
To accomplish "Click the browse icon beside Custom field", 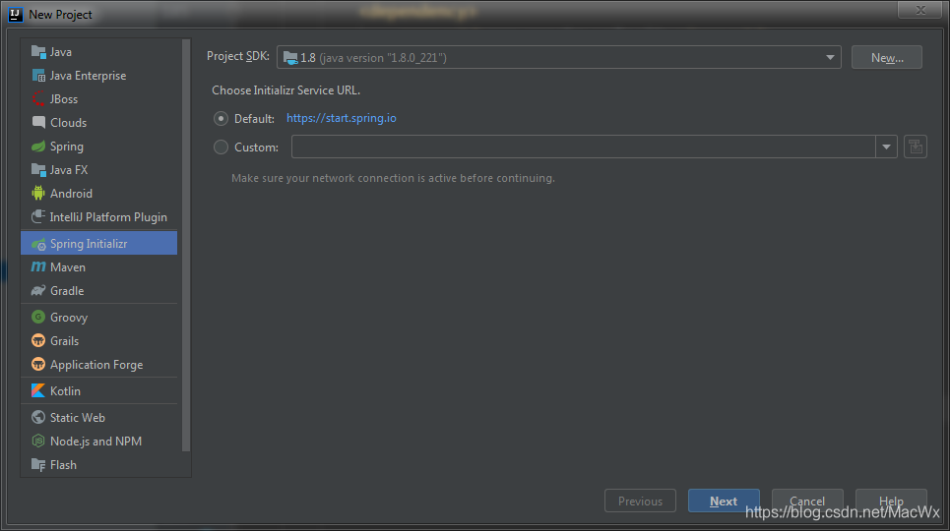I will [x=916, y=147].
